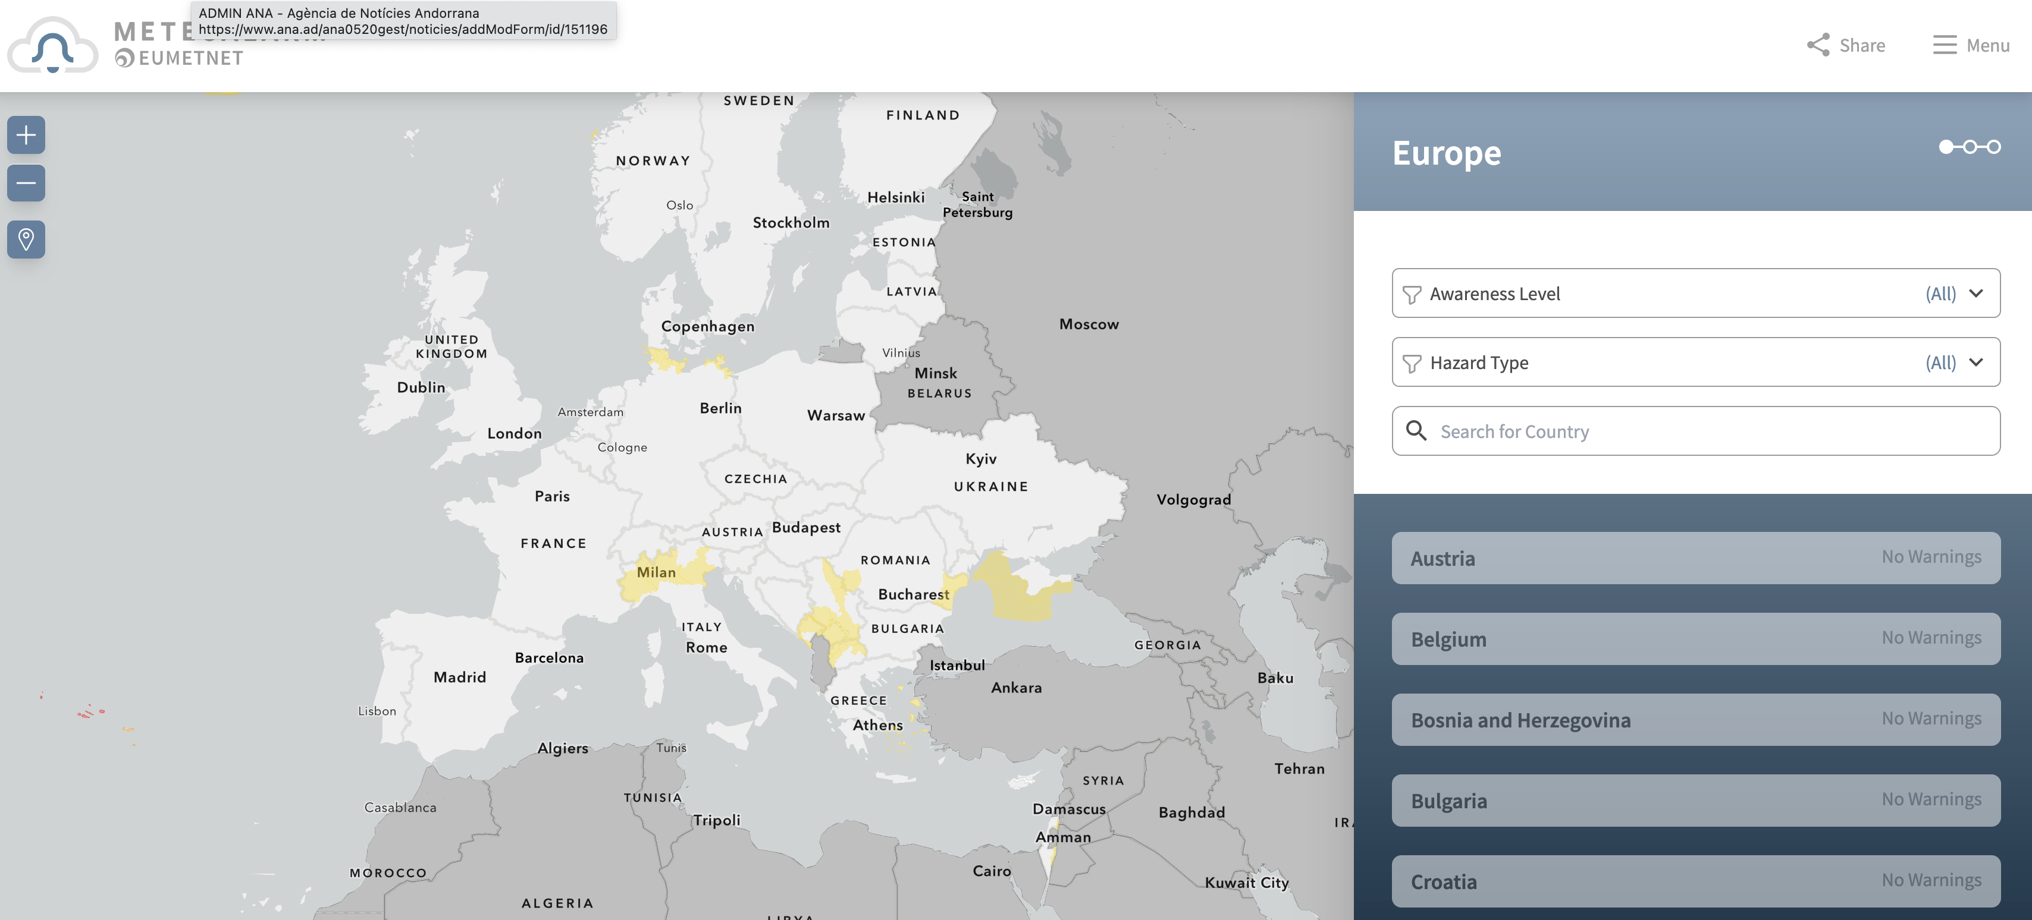This screenshot has height=920, width=2032.
Task: Click the Bulgaria No Warnings row
Action: 1695,800
